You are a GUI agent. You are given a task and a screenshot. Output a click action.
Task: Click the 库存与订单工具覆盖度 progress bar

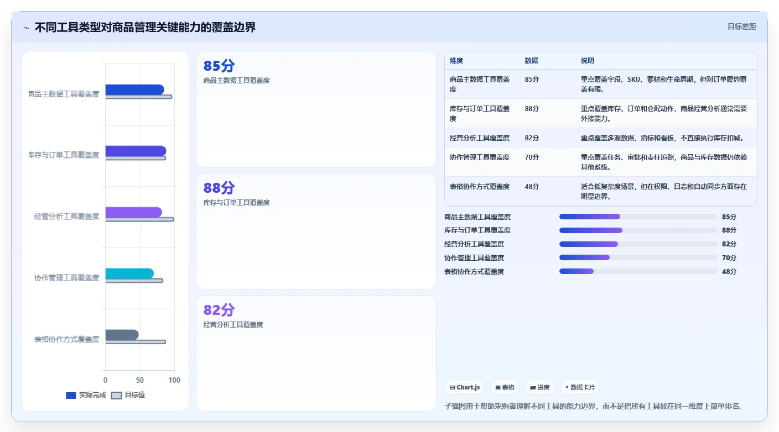pos(638,230)
